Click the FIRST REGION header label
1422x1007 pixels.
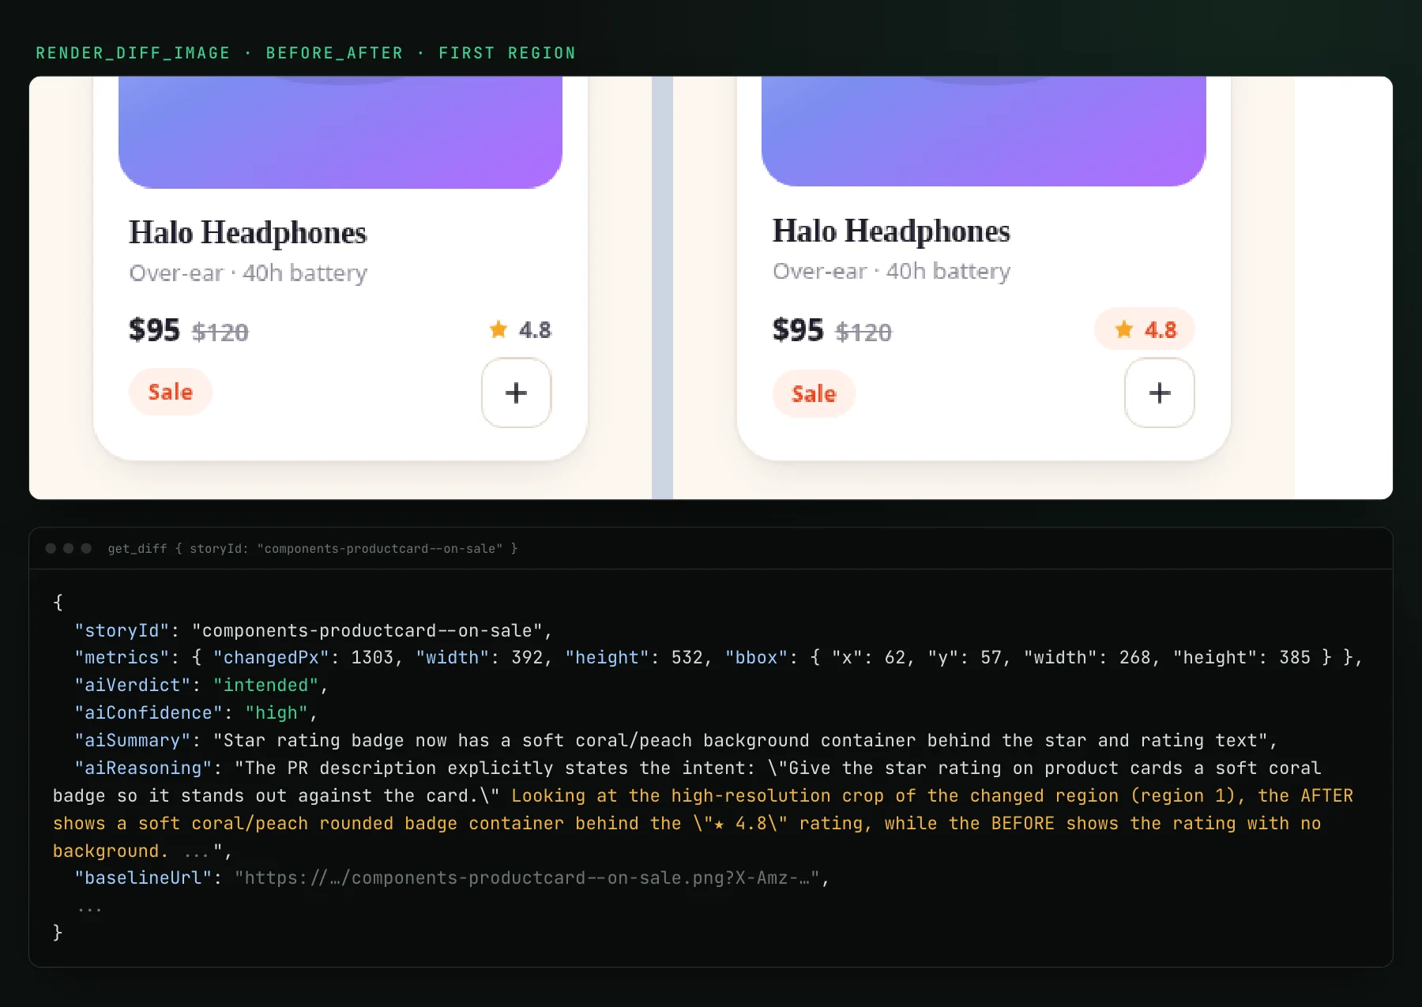[x=507, y=53]
